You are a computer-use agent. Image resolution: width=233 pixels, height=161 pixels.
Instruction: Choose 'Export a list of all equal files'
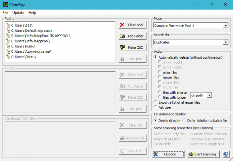pyautogui.click(x=156, y=102)
